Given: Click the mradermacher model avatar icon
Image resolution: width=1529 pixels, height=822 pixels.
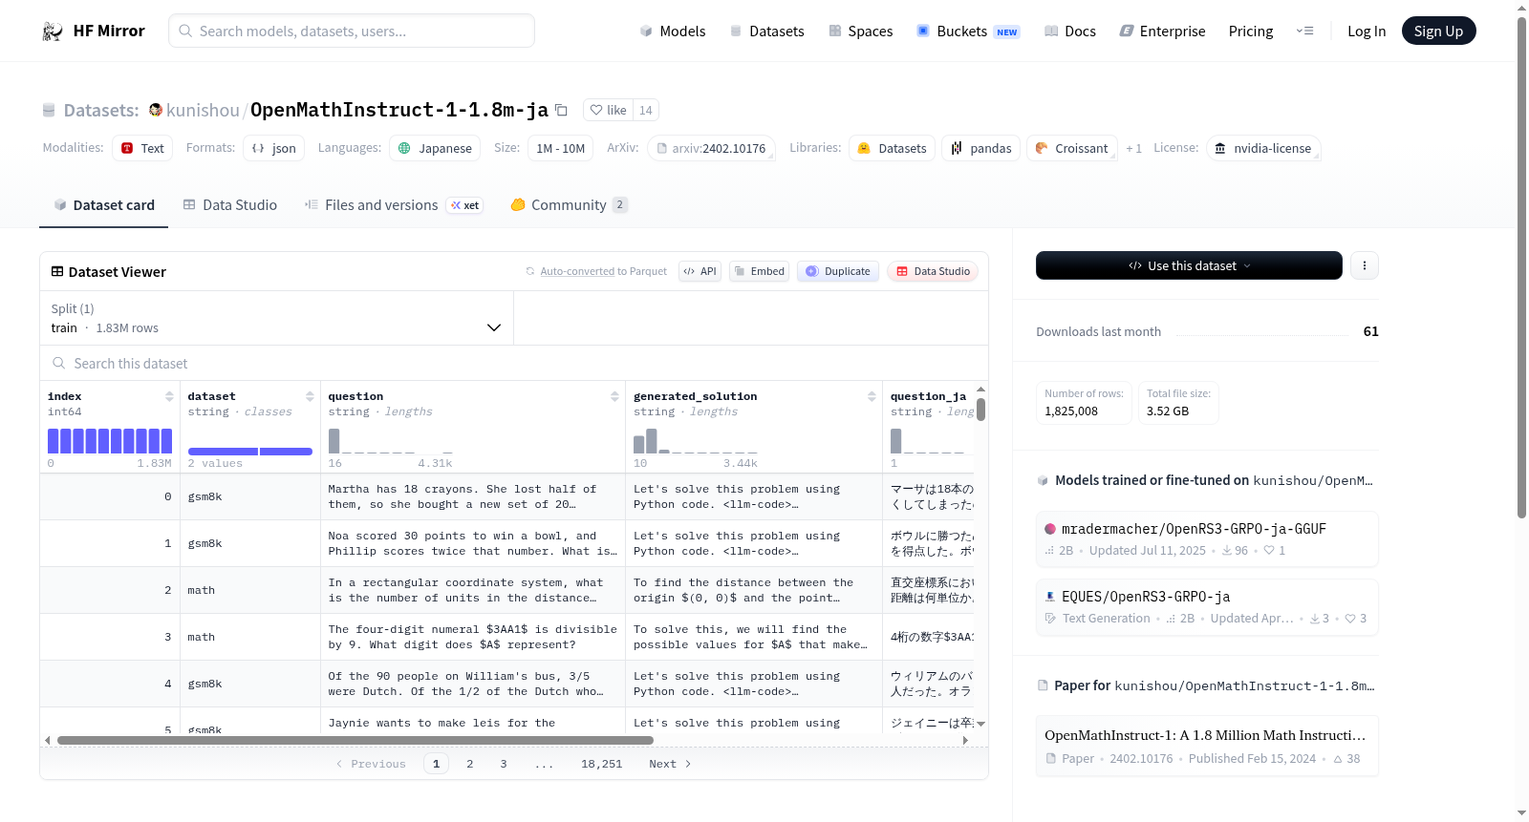Looking at the screenshot, I should coord(1050,529).
